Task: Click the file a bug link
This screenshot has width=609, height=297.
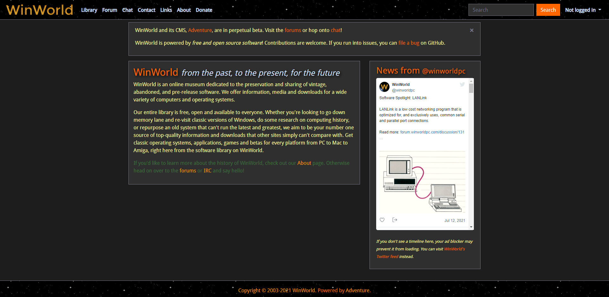Action: pos(409,43)
